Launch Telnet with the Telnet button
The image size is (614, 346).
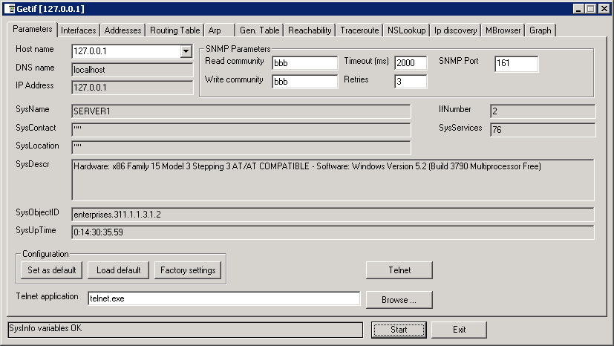coord(399,270)
